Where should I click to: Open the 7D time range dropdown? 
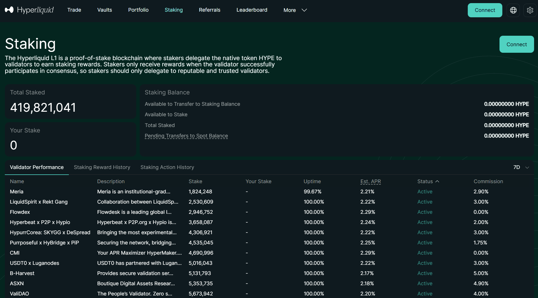[x=520, y=167]
